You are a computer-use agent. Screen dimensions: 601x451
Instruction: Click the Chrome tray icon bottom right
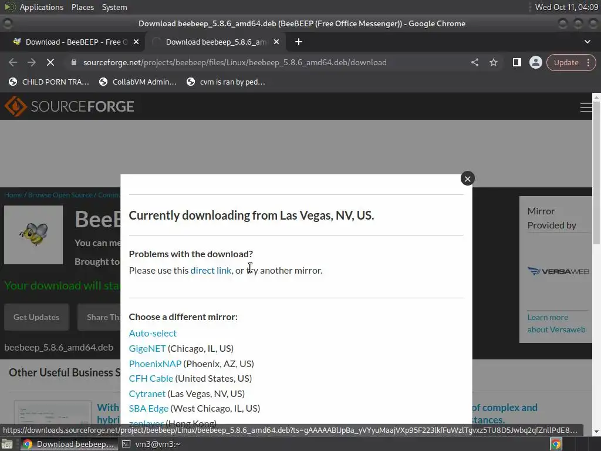pos(556,445)
